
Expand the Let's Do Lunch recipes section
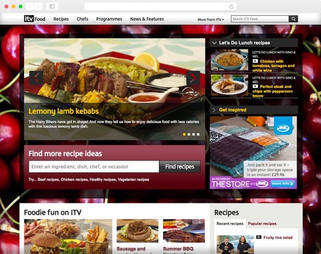click(x=214, y=43)
